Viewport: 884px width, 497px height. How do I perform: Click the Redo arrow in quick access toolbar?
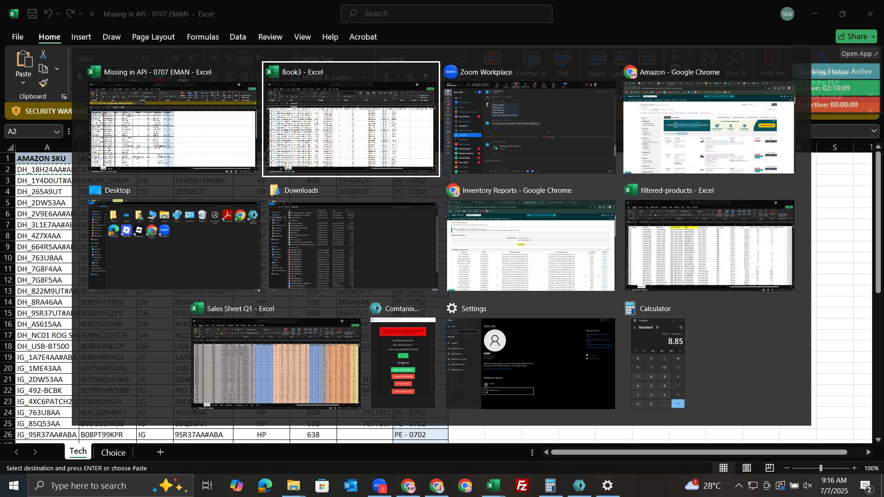(70, 14)
